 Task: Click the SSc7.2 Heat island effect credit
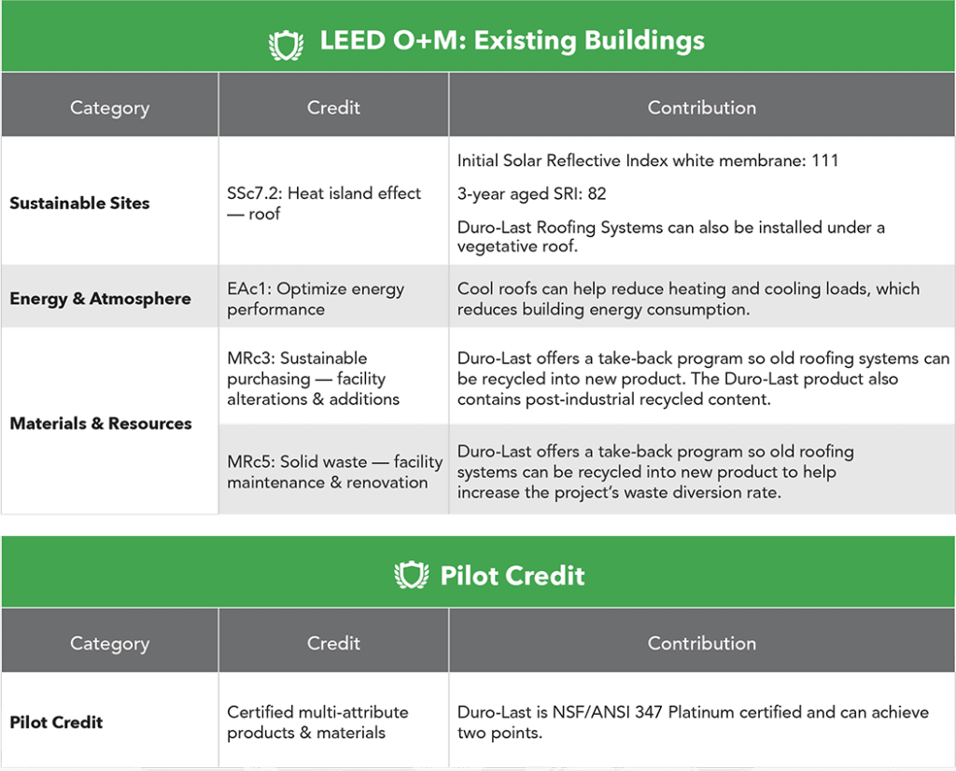[x=323, y=203]
